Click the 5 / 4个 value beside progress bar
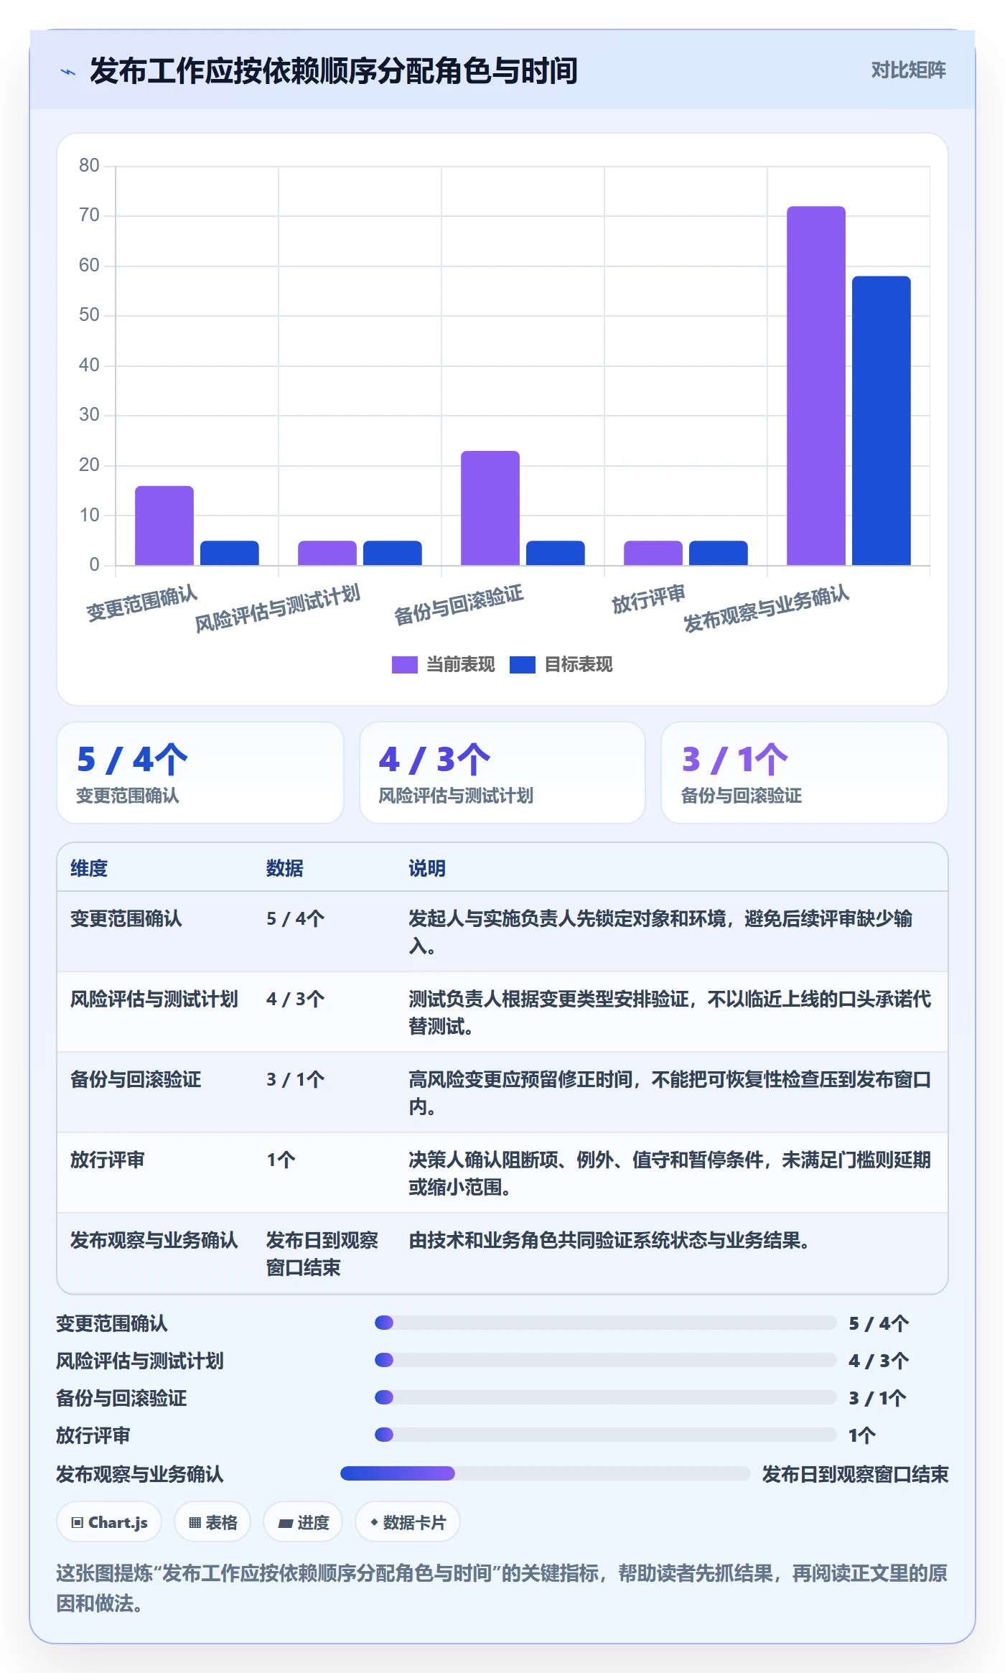The image size is (1005, 1673). (x=879, y=1323)
